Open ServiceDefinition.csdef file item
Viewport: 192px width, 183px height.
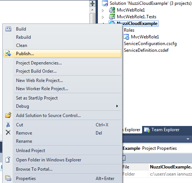146,50
